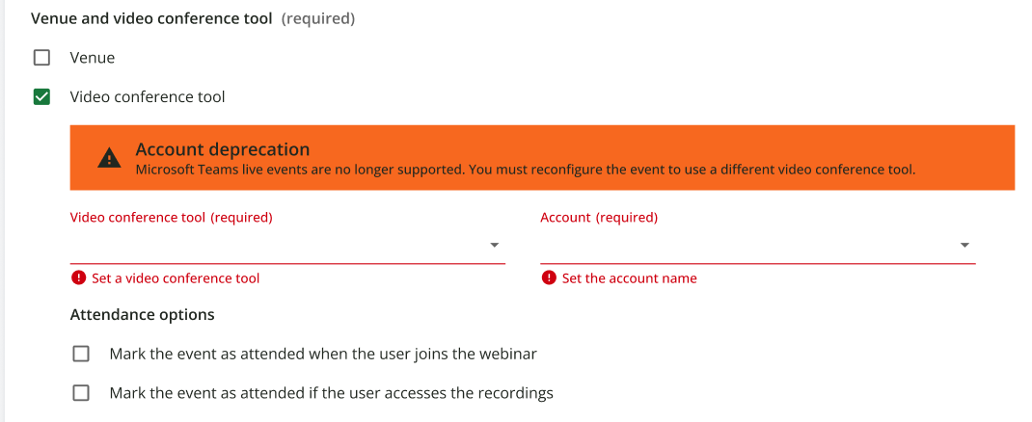Open the Video conference tool dropdown arrow
The width and height of the screenshot is (1032, 422).
494,245
